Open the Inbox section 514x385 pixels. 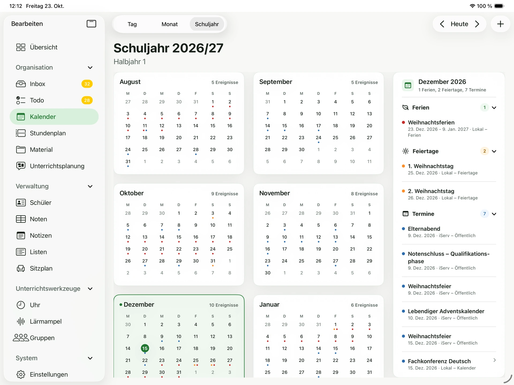(54, 84)
